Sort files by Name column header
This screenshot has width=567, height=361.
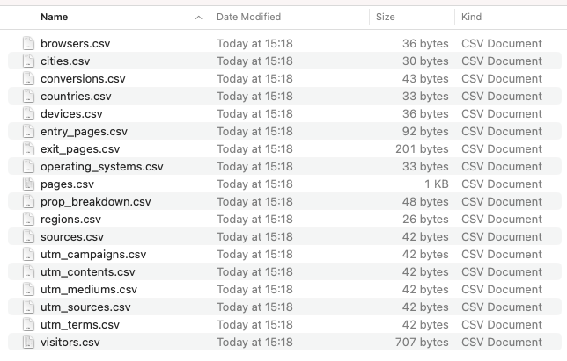55,17
